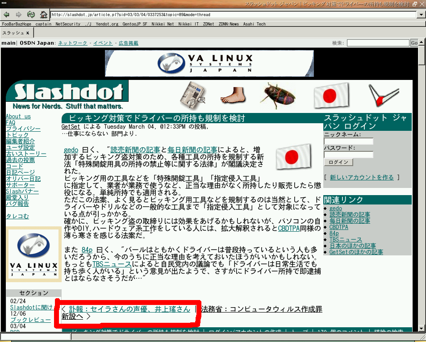This screenshot has height=342, width=426.
Task: Open the 毎日新聞の記事 link in article body
Action: click(x=192, y=150)
